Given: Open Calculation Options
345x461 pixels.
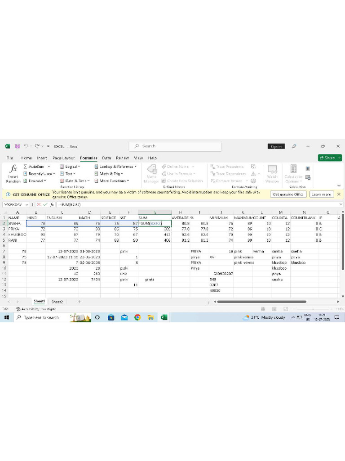Looking at the screenshot, I should (293, 174).
